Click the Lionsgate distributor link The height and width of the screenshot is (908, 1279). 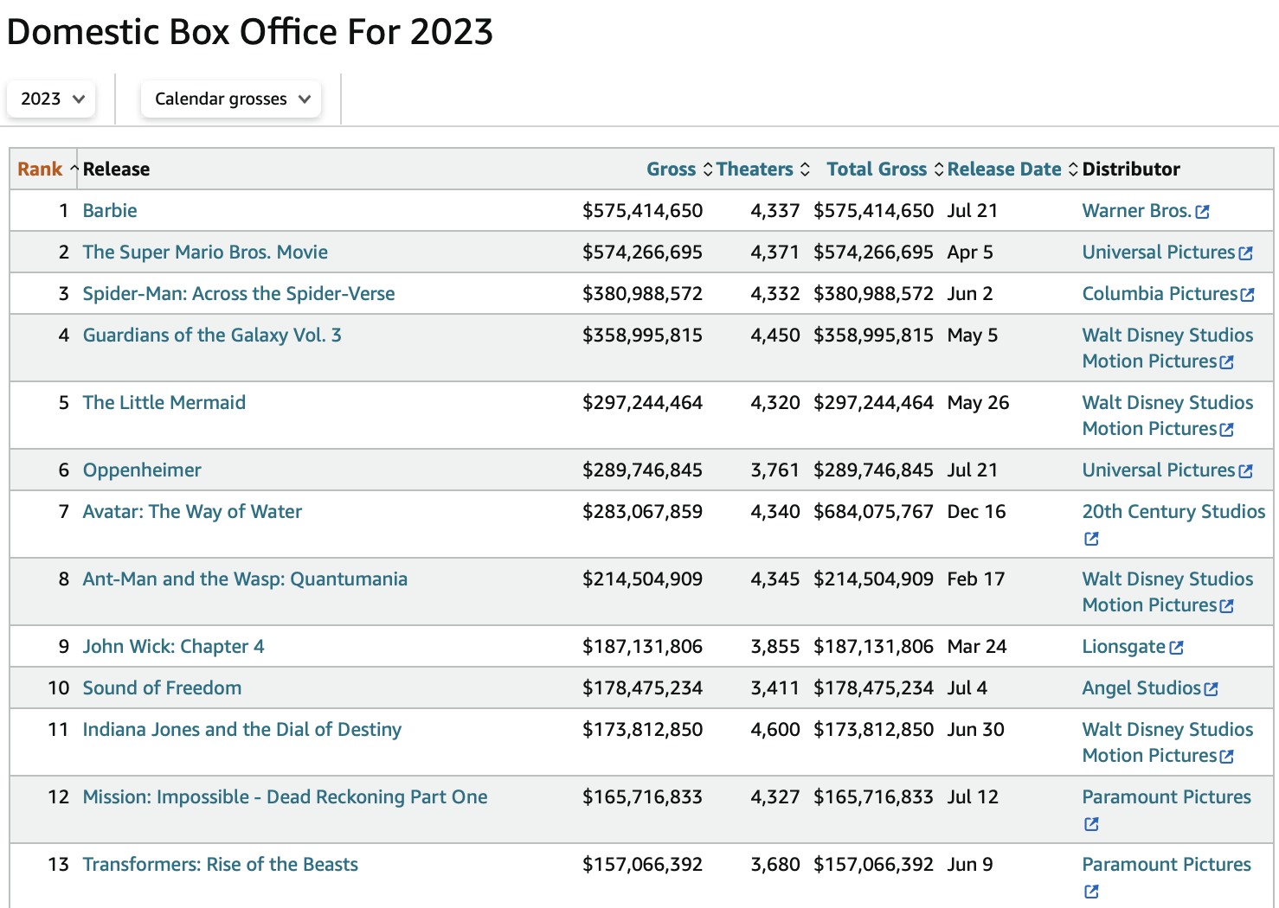click(1124, 646)
